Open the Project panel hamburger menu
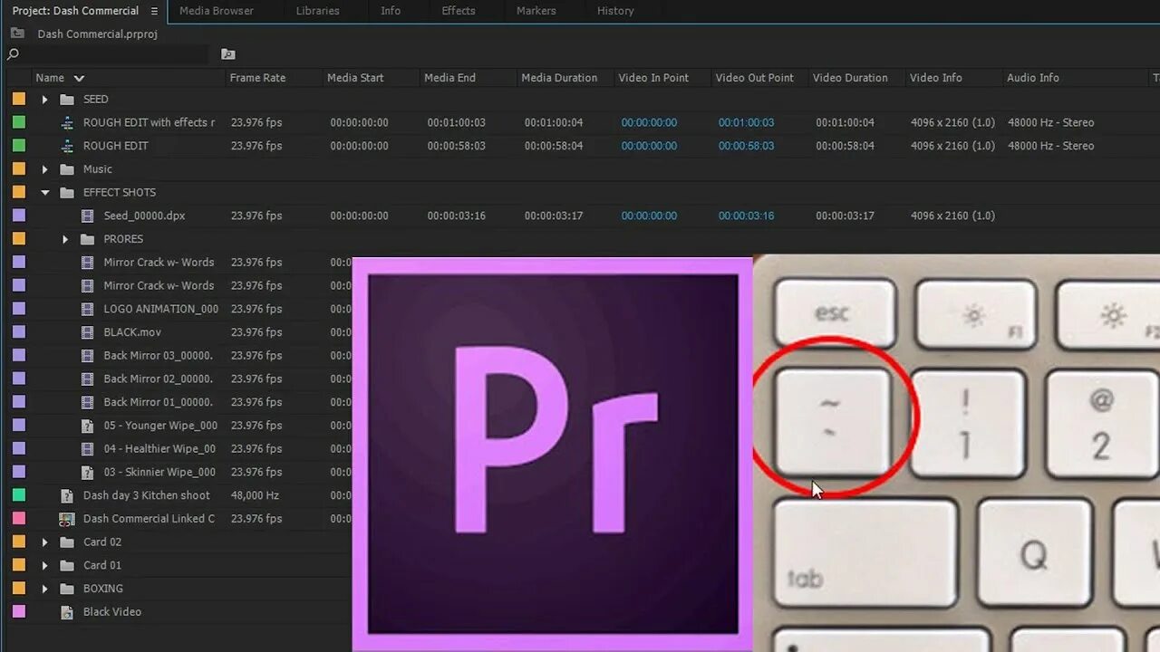 pyautogui.click(x=154, y=11)
